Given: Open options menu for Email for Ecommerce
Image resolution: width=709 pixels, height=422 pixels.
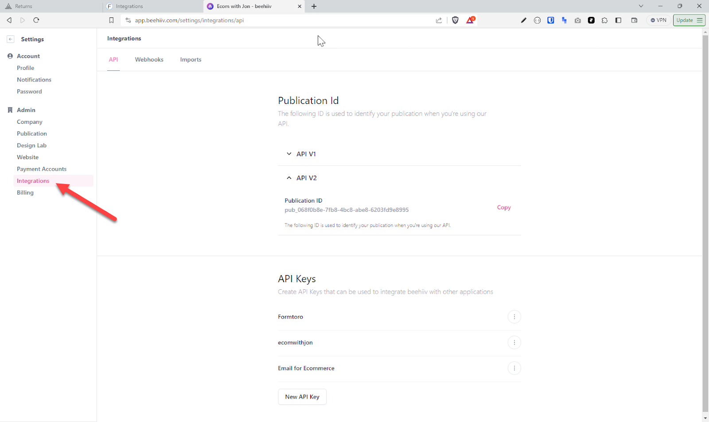Looking at the screenshot, I should click(514, 368).
